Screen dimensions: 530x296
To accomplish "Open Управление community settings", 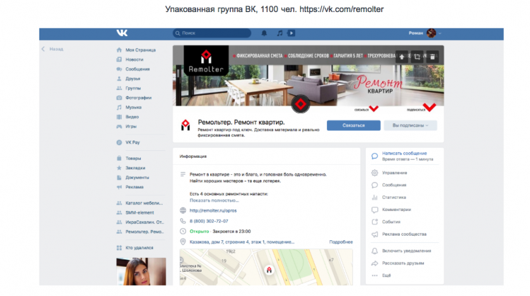I will (394, 172).
